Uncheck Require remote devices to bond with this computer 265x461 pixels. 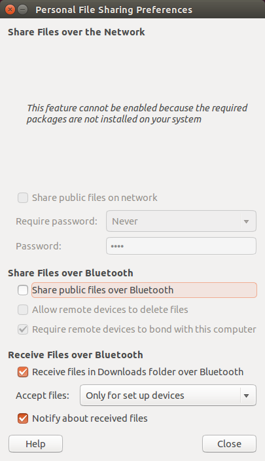23,329
